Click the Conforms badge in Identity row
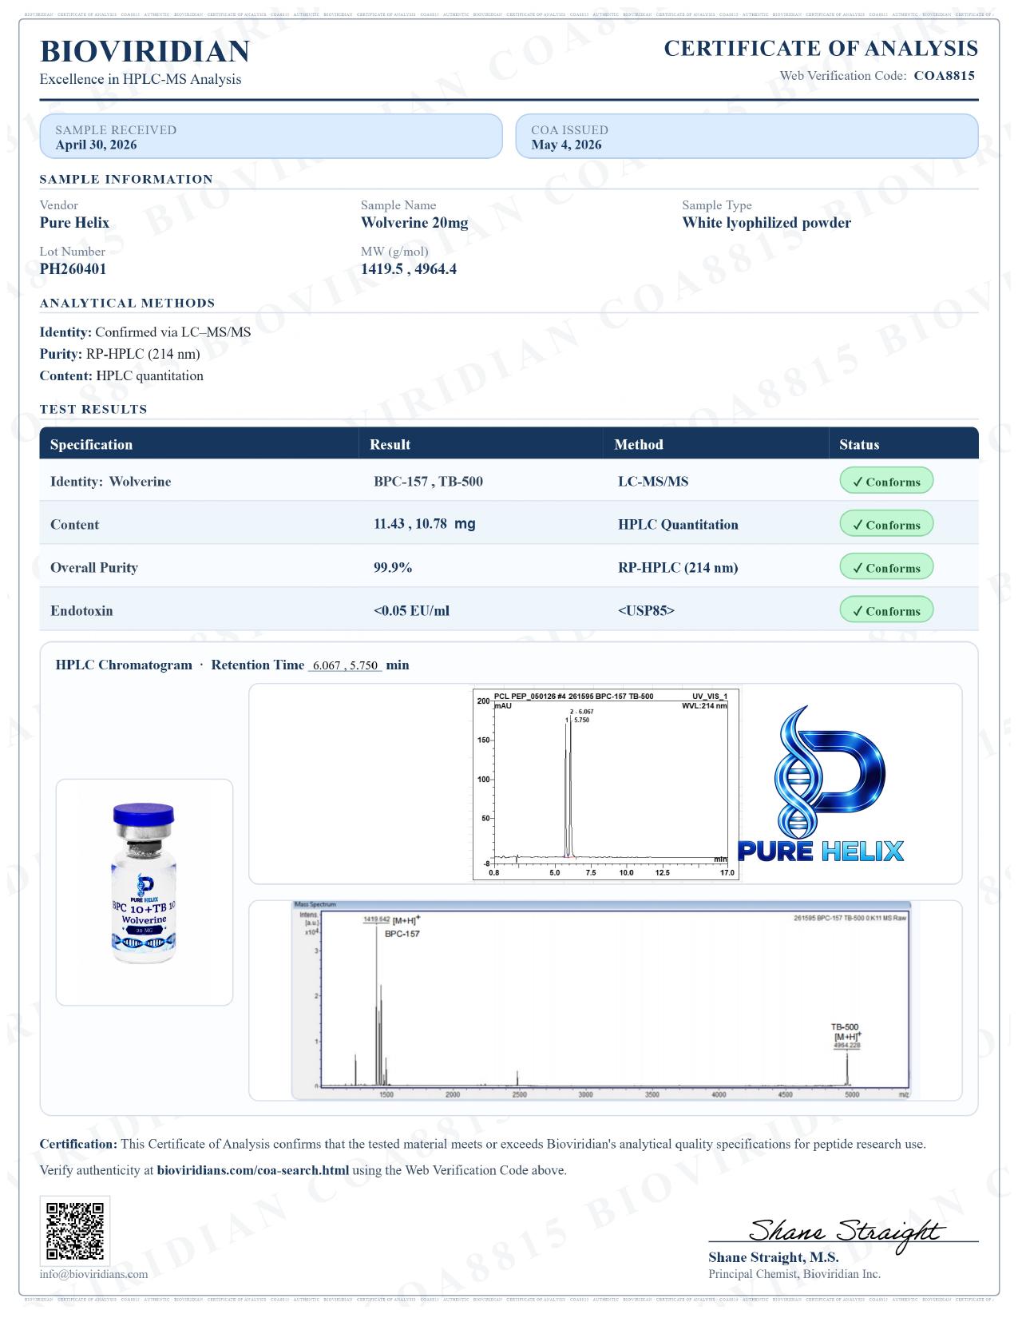The height and width of the screenshot is (1318, 1018). click(x=886, y=482)
